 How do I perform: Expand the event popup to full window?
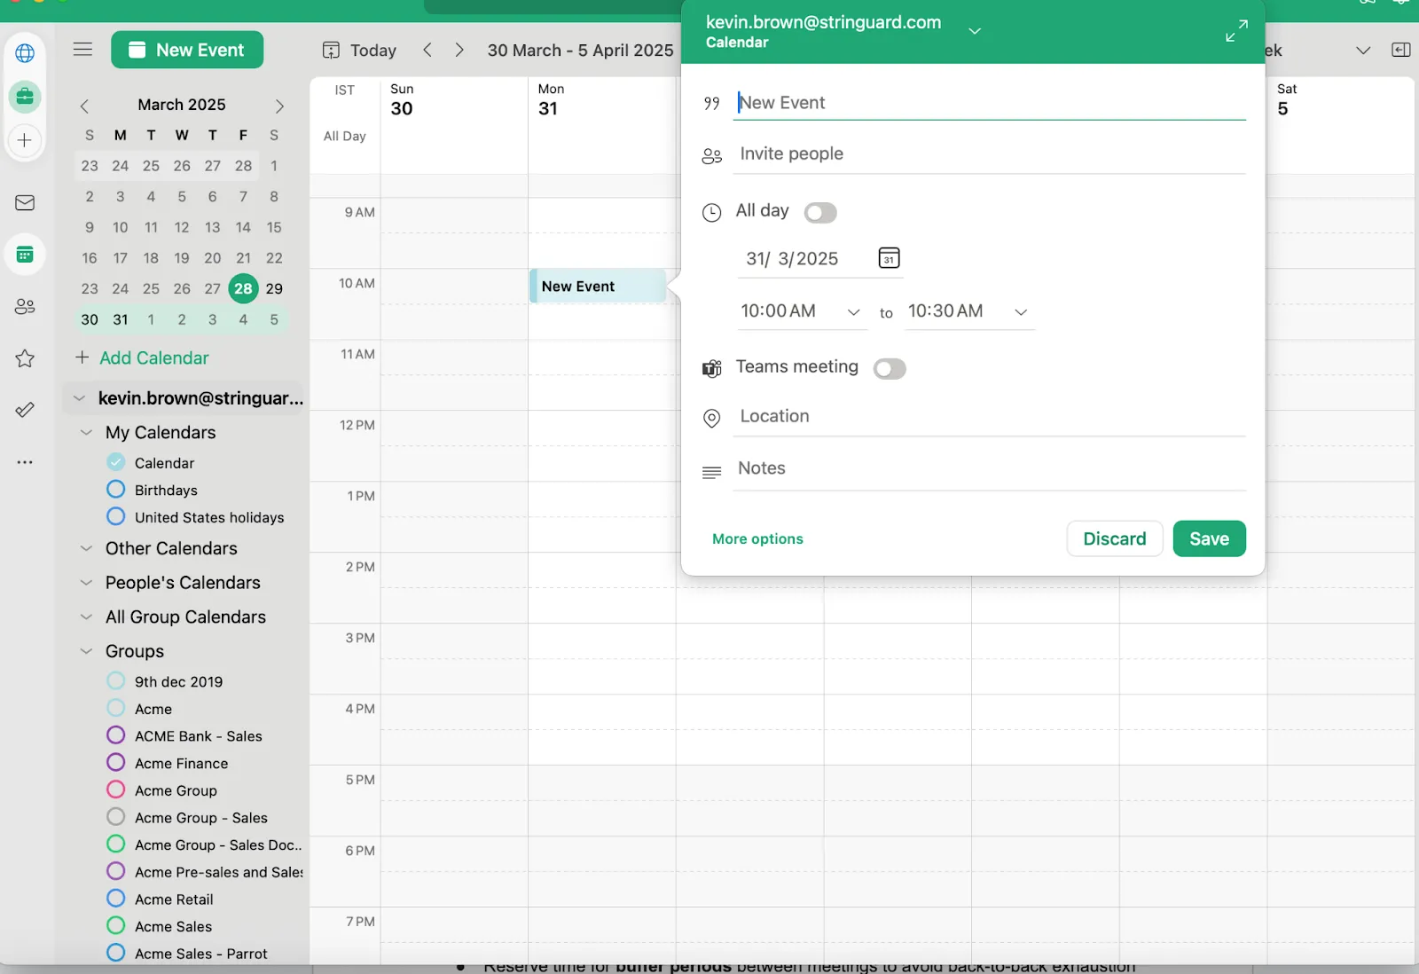click(x=1236, y=31)
